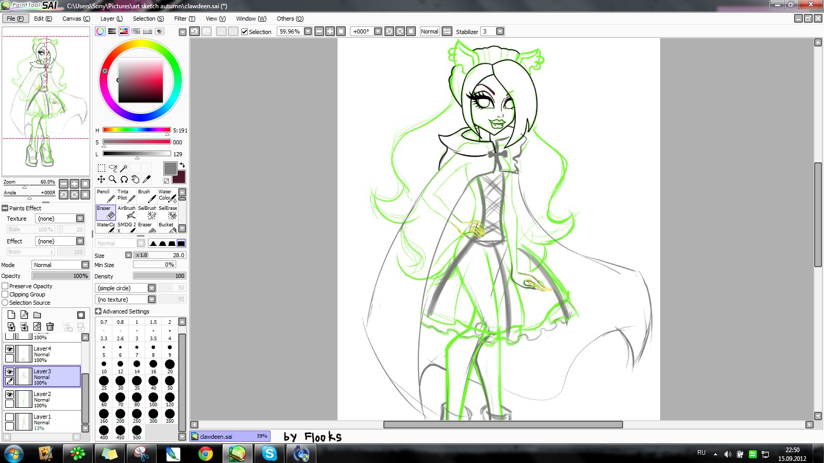This screenshot has height=463, width=824.
Task: Clear the selected layer contents
Action: [37, 326]
